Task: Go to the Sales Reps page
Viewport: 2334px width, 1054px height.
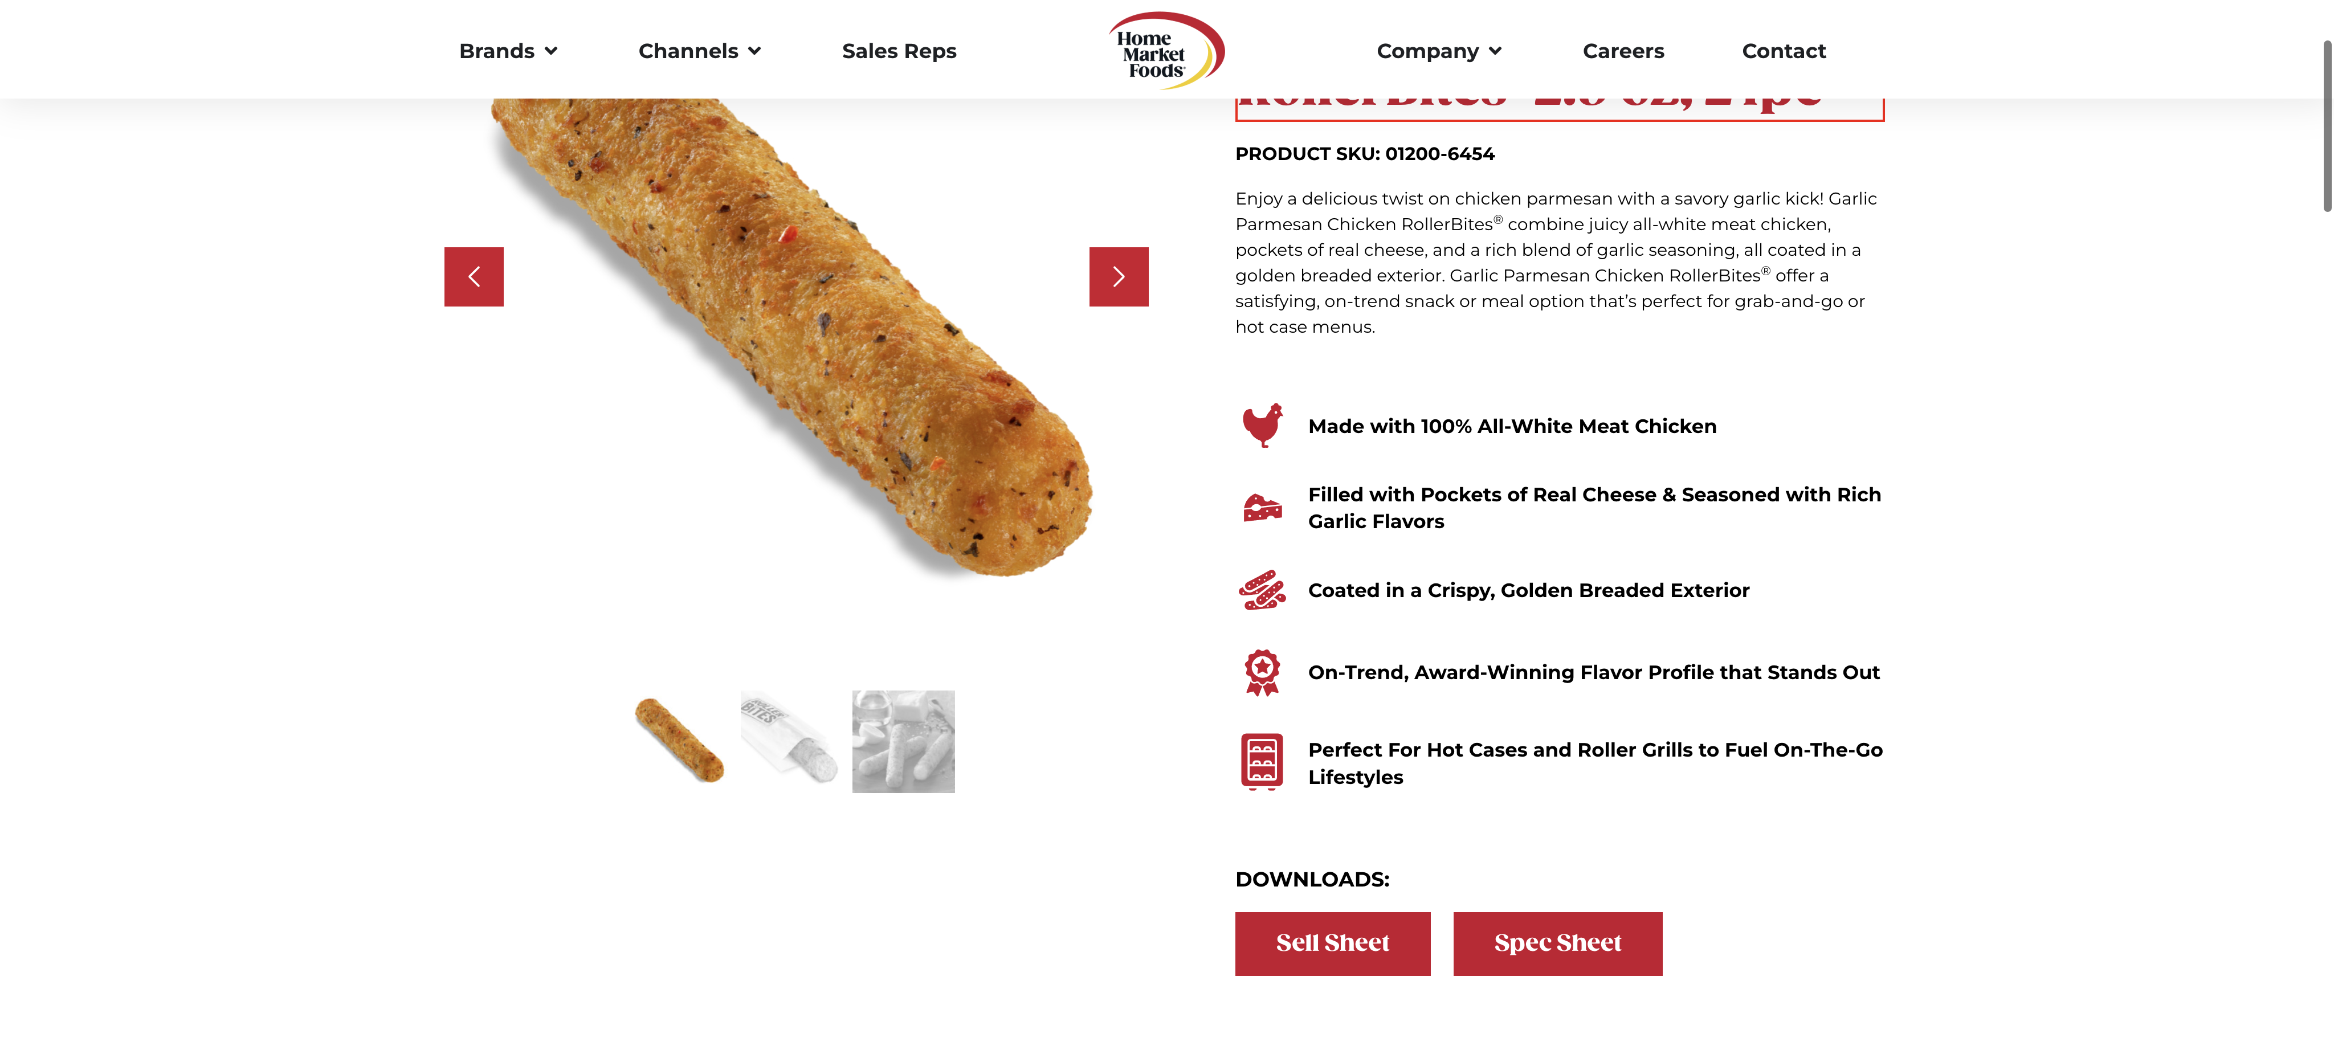Action: click(x=899, y=51)
